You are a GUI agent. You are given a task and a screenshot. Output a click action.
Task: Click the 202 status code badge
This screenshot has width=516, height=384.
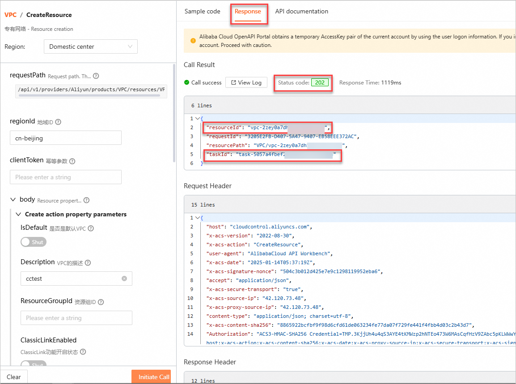tap(320, 83)
